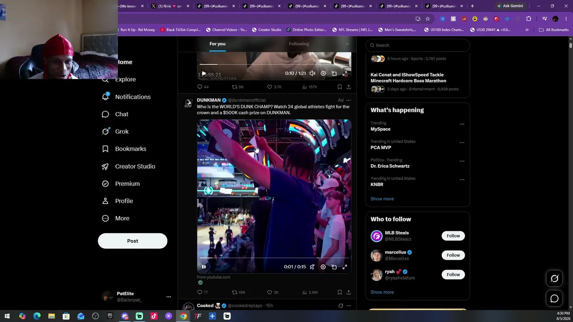The width and height of the screenshot is (573, 322).
Task: Open more options for KNBR trend
Action: coord(462,180)
